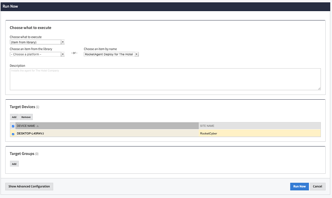Select the RocketCyber site name cell

pos(260,134)
